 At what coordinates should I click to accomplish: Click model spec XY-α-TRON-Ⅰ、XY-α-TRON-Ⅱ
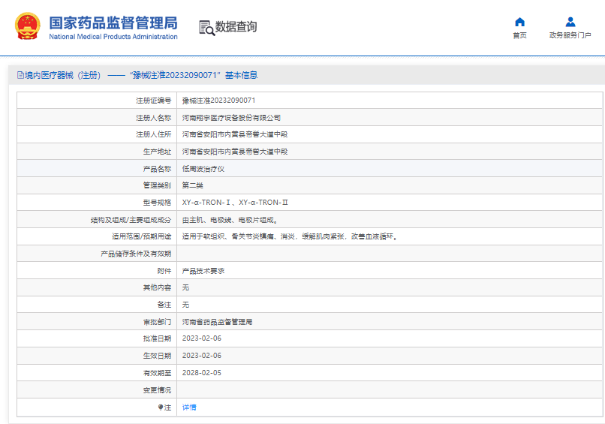(x=235, y=202)
